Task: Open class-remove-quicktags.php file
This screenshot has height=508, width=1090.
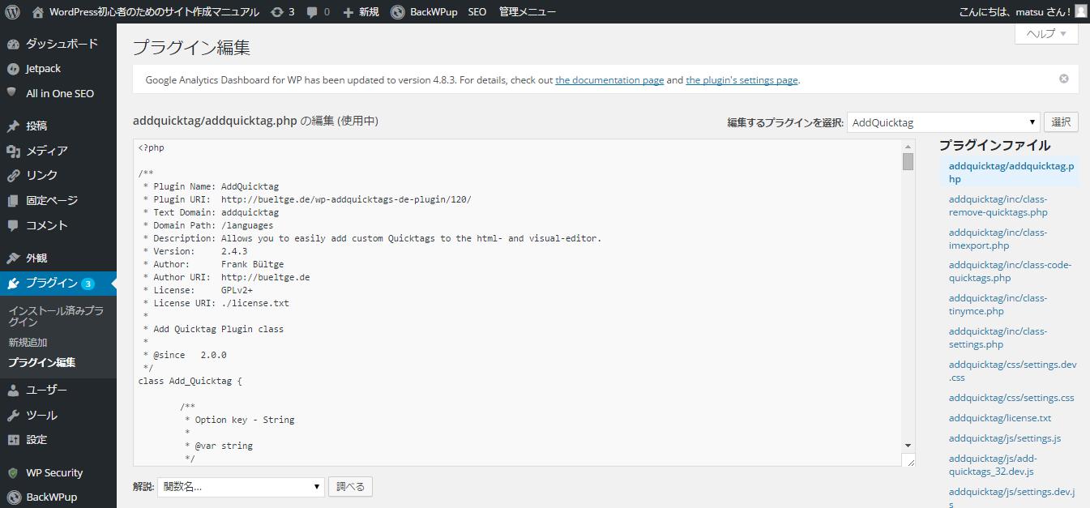Action: pyautogui.click(x=998, y=206)
